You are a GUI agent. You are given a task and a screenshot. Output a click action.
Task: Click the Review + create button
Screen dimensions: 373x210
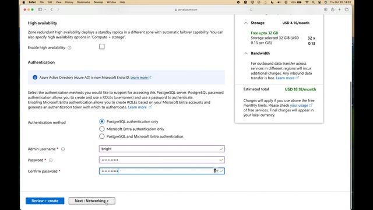click(45, 201)
